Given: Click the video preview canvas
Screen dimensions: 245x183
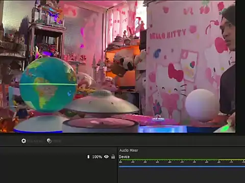Looking at the screenshot, I should (118, 66).
